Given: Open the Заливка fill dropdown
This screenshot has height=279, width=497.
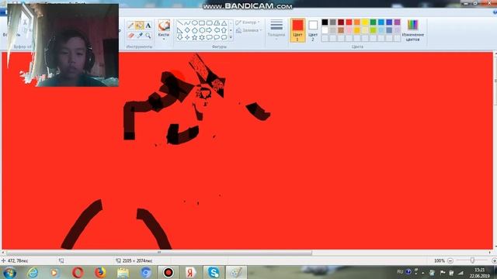Looking at the screenshot, I should 248,30.
